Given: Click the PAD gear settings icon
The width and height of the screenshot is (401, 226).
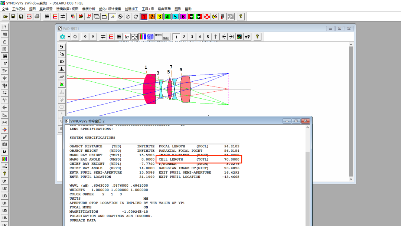Looking at the screenshot, I should (62, 37).
